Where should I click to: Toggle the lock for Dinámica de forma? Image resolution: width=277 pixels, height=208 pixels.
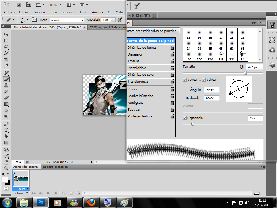point(172,48)
